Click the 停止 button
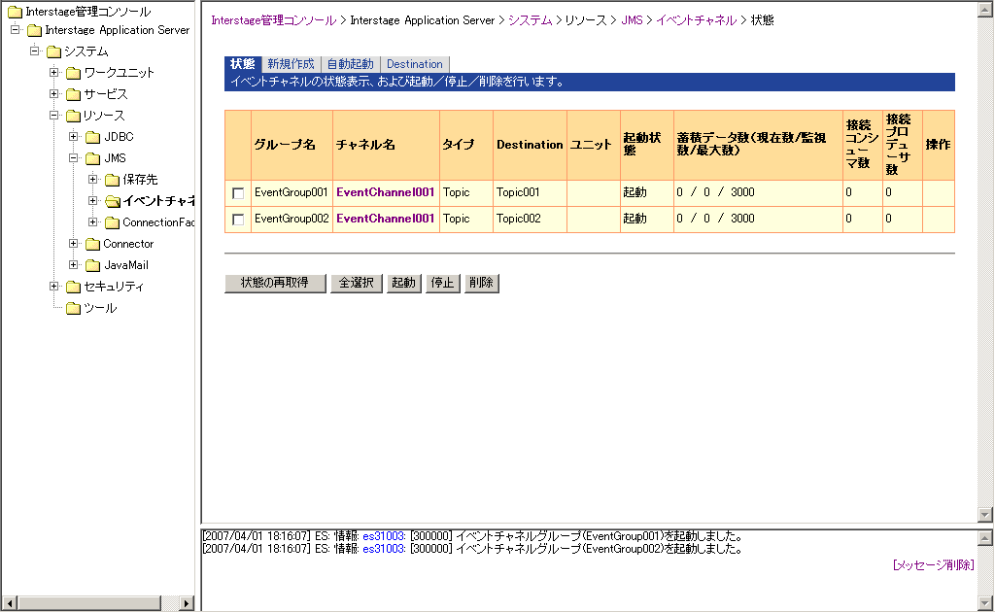Viewport: 995px width, 612px height. [x=443, y=283]
